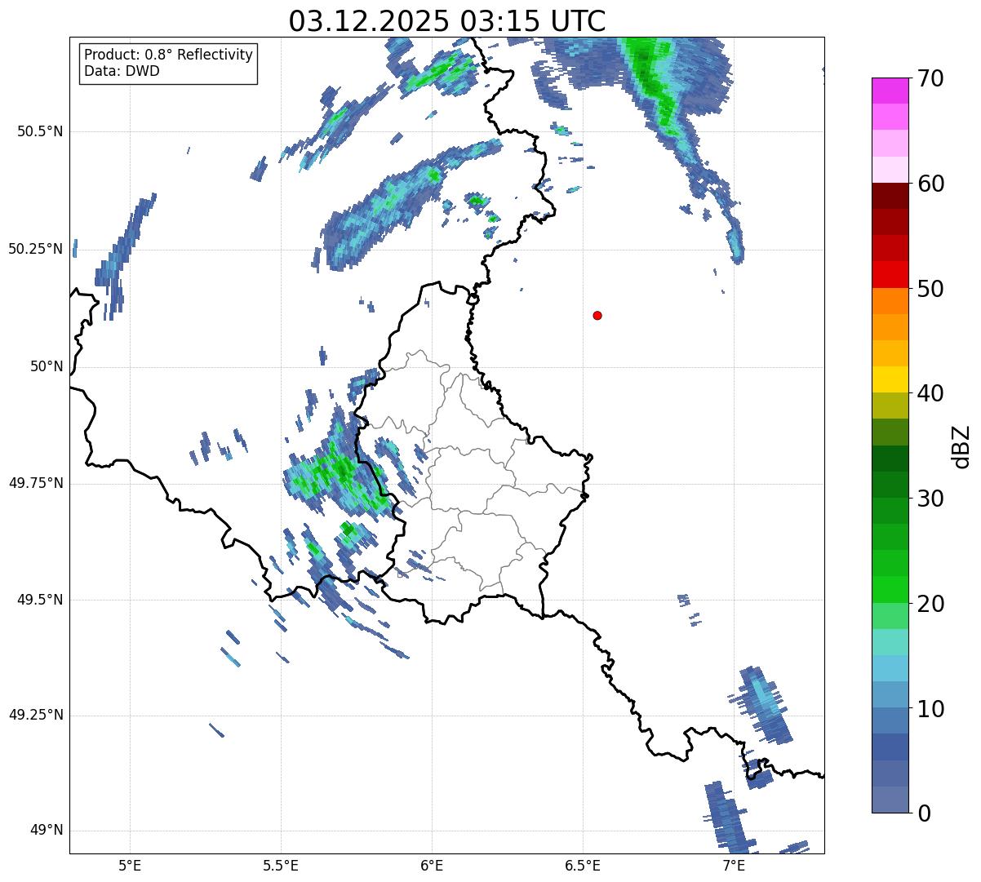Click the red location marker dot
Screen dimensions: 981x882
(x=597, y=316)
